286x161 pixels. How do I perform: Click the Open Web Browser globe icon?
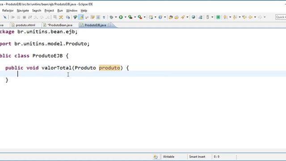pos(193,17)
